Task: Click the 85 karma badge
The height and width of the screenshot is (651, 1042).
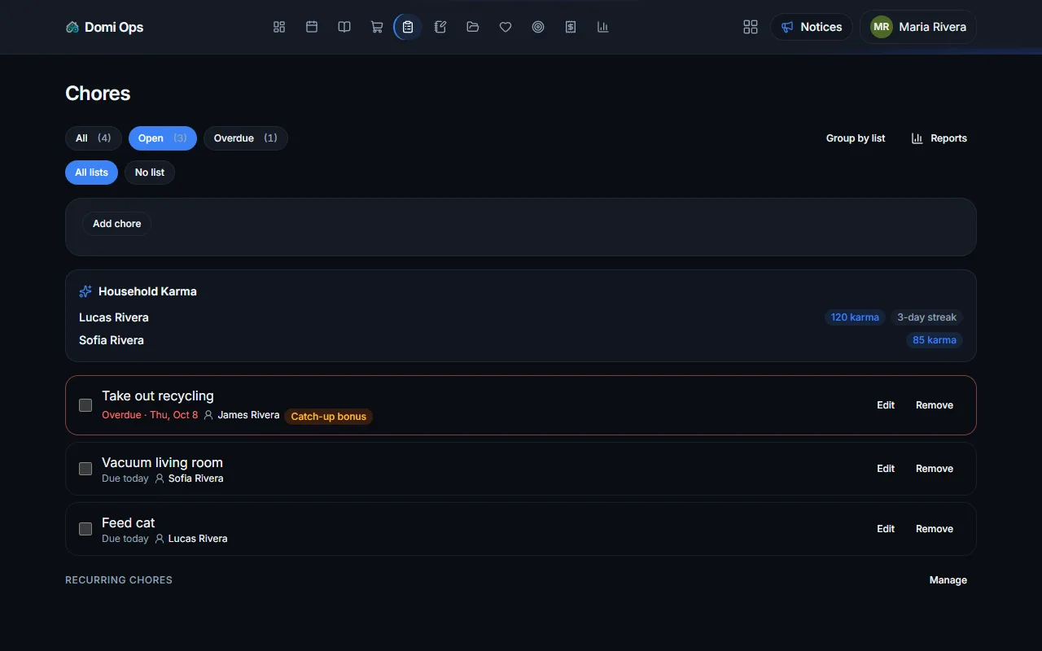Action: [x=935, y=340]
